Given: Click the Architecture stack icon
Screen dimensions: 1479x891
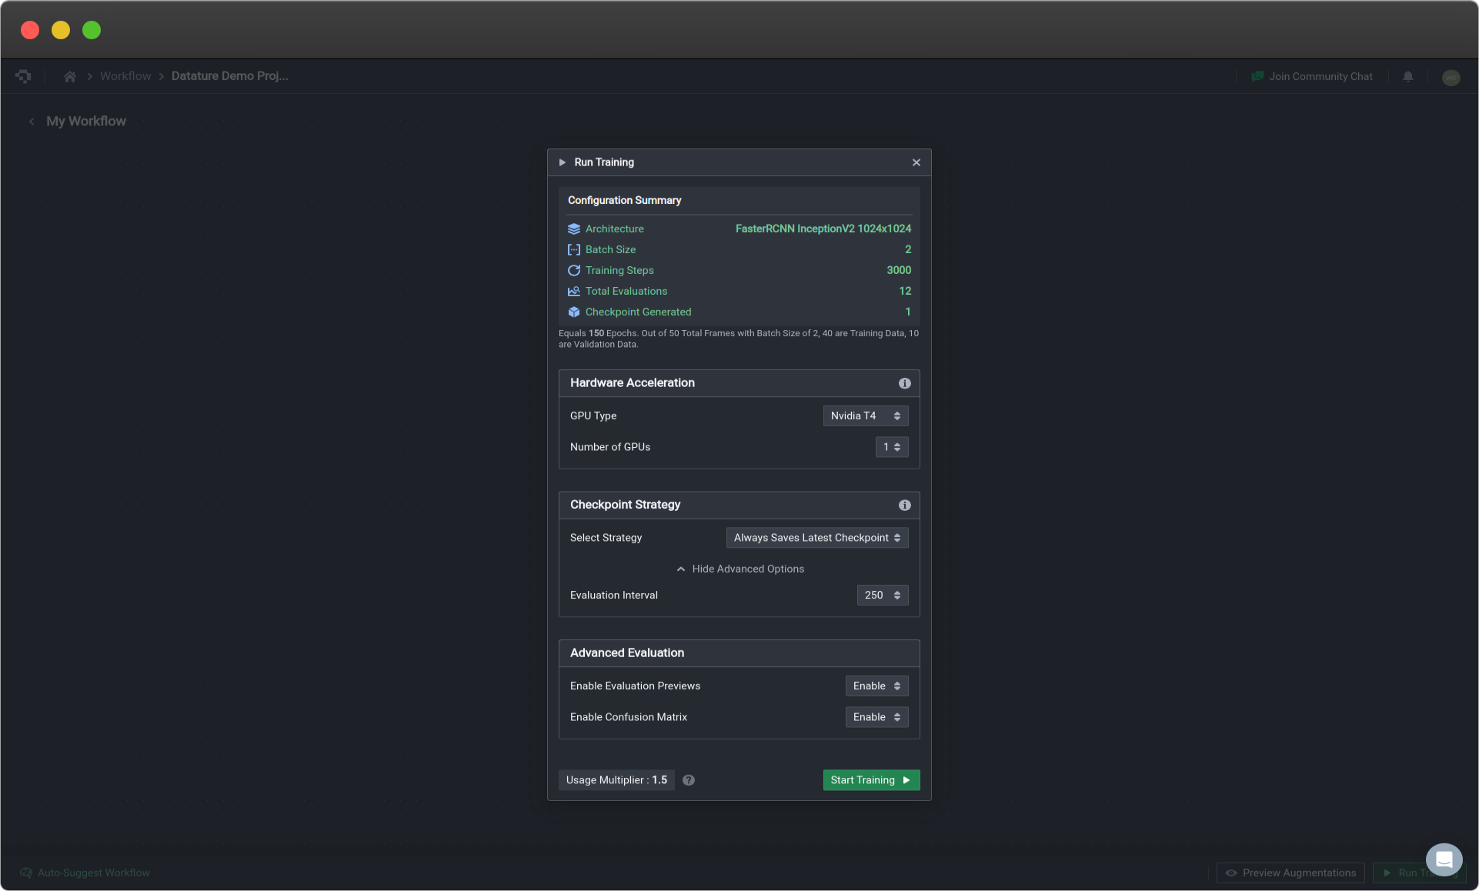Looking at the screenshot, I should pos(573,229).
